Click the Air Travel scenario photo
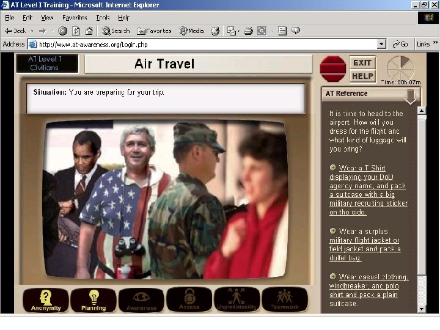440x330 pixels. [x=166, y=199]
